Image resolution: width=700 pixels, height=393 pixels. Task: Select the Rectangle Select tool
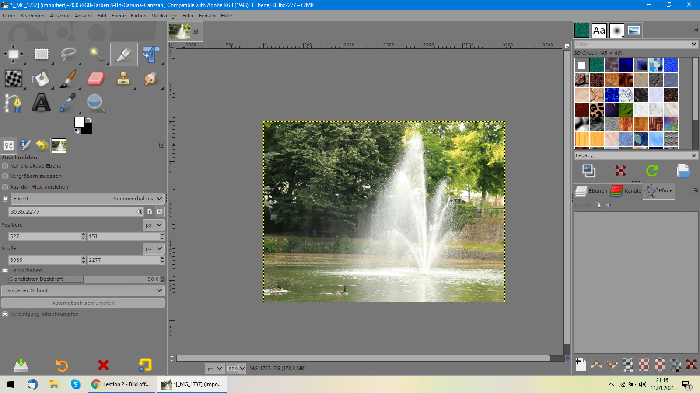tap(41, 54)
